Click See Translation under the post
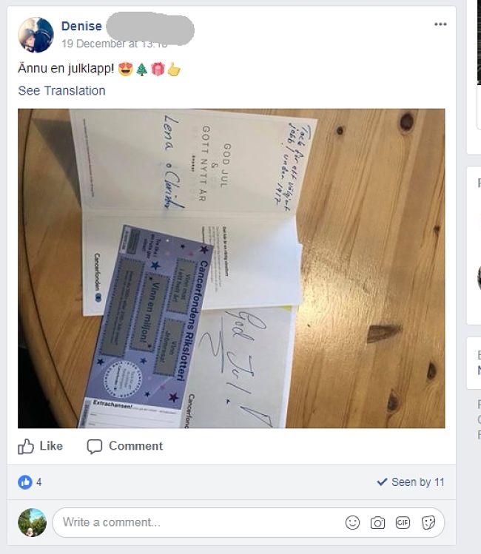The image size is (481, 554). point(62,91)
